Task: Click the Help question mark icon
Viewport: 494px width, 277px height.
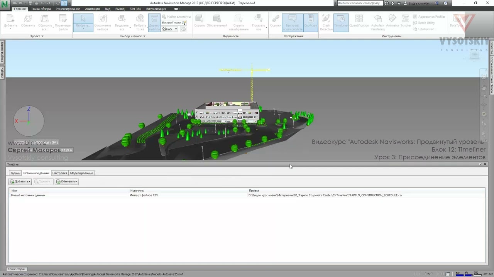Action: click(446, 3)
